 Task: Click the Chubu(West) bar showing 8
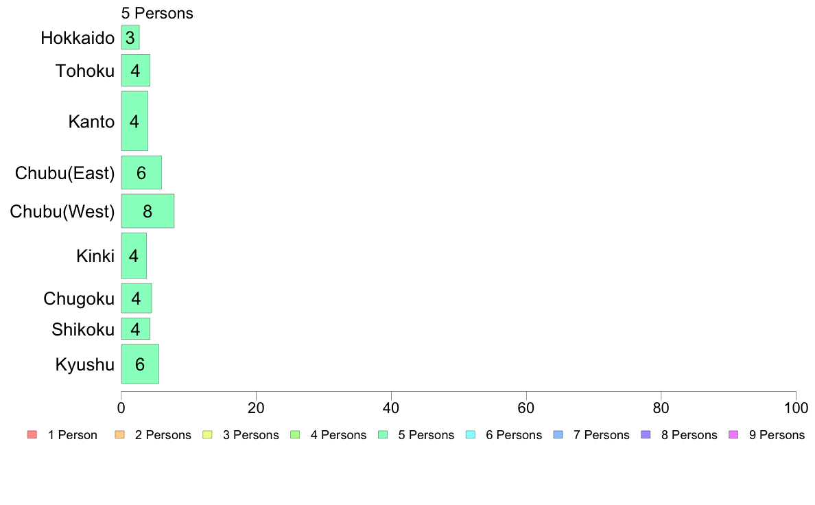147,211
